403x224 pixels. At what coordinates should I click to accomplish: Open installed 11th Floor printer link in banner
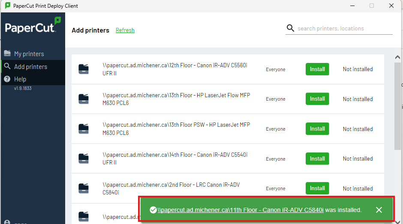[x=240, y=210]
